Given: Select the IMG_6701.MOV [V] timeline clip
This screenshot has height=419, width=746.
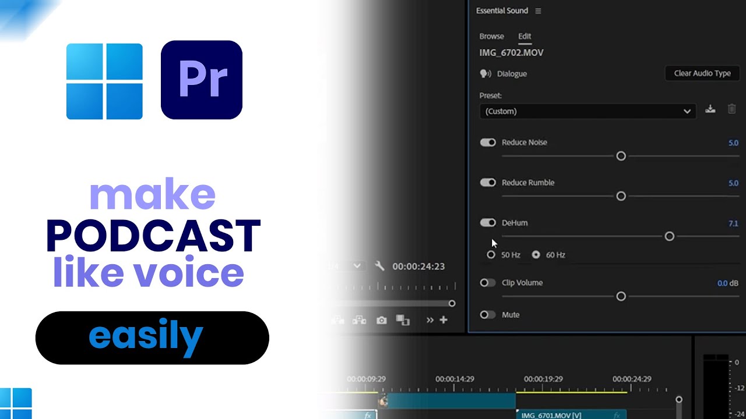Looking at the screenshot, I should pos(571,415).
